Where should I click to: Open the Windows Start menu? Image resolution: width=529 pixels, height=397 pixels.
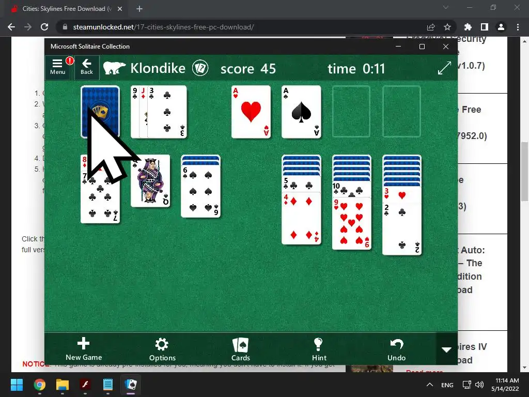[x=17, y=385]
